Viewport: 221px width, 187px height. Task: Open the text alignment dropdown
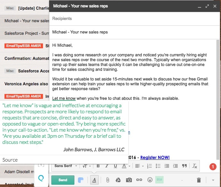click(139, 166)
